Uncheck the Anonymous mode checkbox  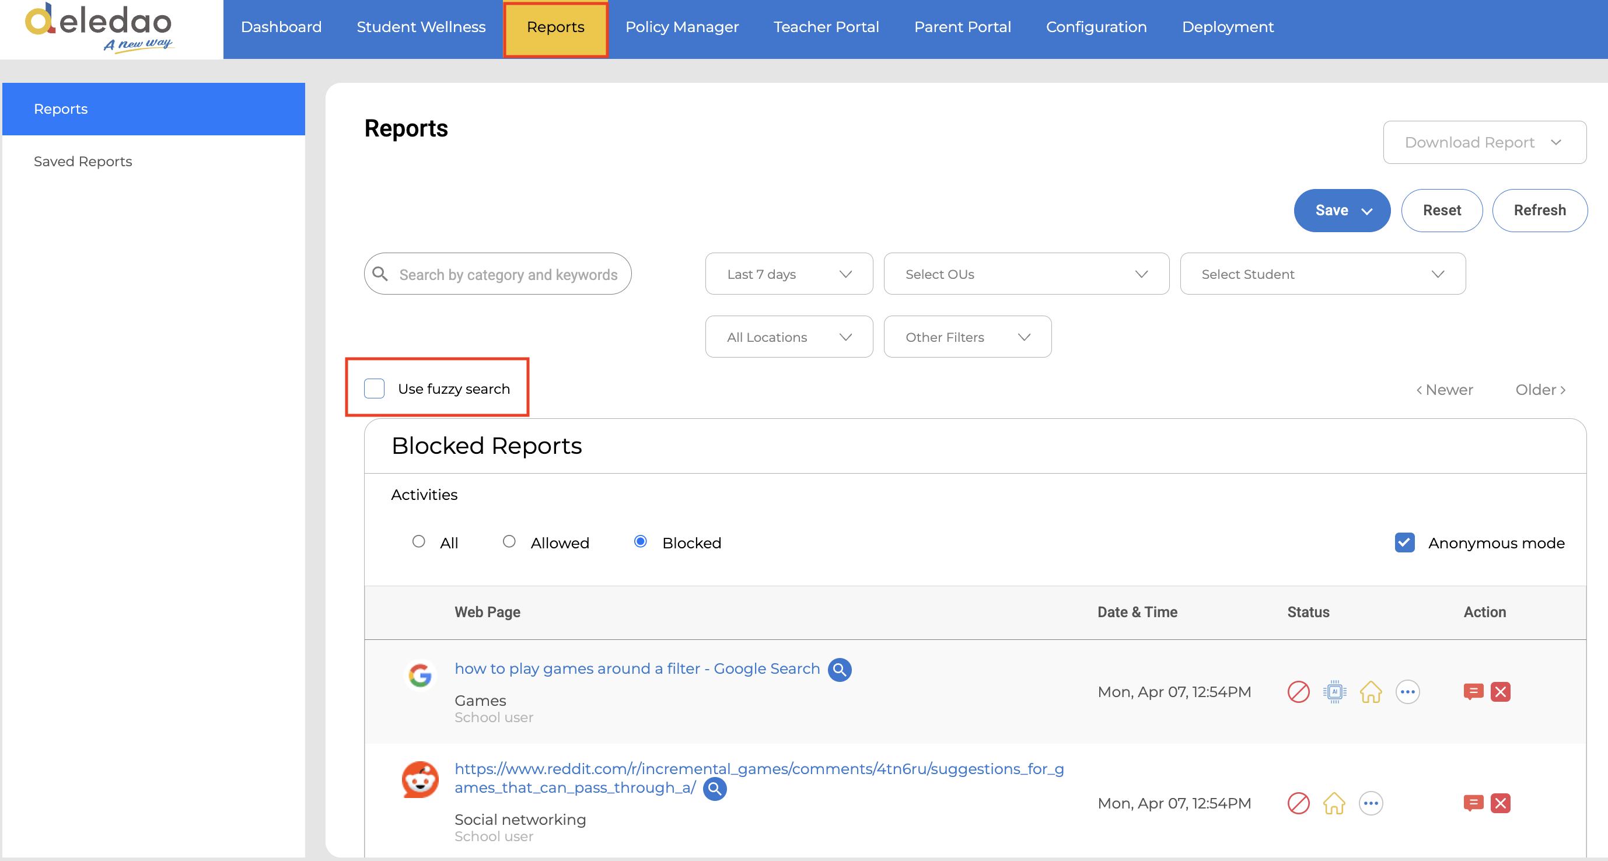tap(1404, 542)
